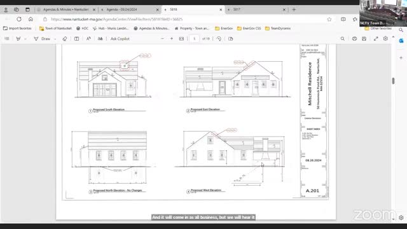Viewport: 407px width, 229px height.
Task: Select the PDF highlight tool
Action: [18, 39]
